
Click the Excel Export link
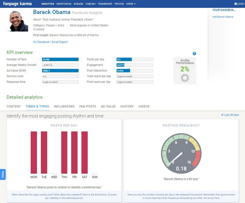click(60, 42)
